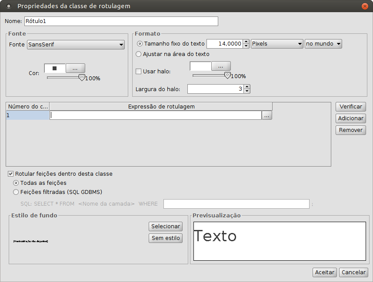This screenshot has width=373, height=282.
Task: Click the font color opacity slider handle
Action: click(81, 77)
